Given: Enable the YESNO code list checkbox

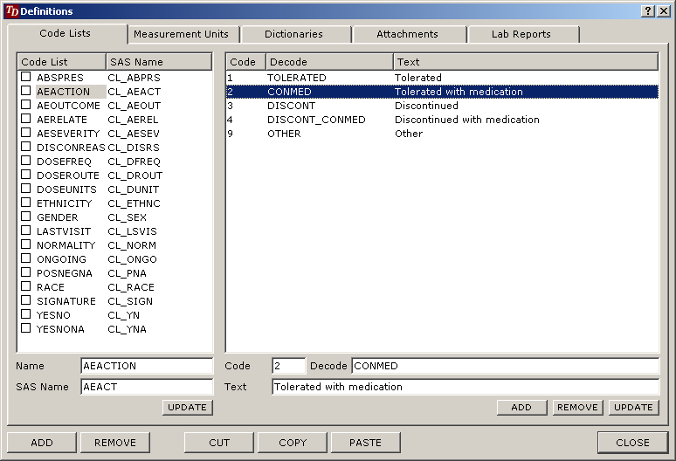Looking at the screenshot, I should [26, 315].
